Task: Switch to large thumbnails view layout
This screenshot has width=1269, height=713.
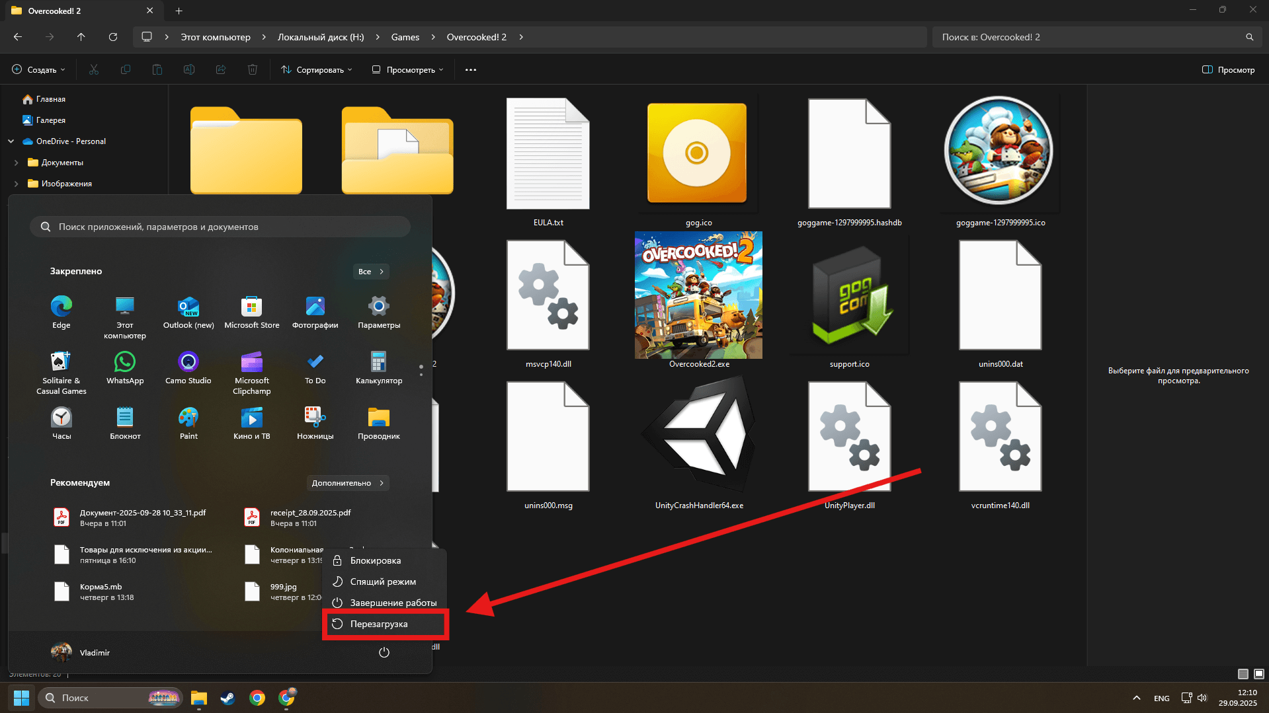Action: pos(1259,674)
